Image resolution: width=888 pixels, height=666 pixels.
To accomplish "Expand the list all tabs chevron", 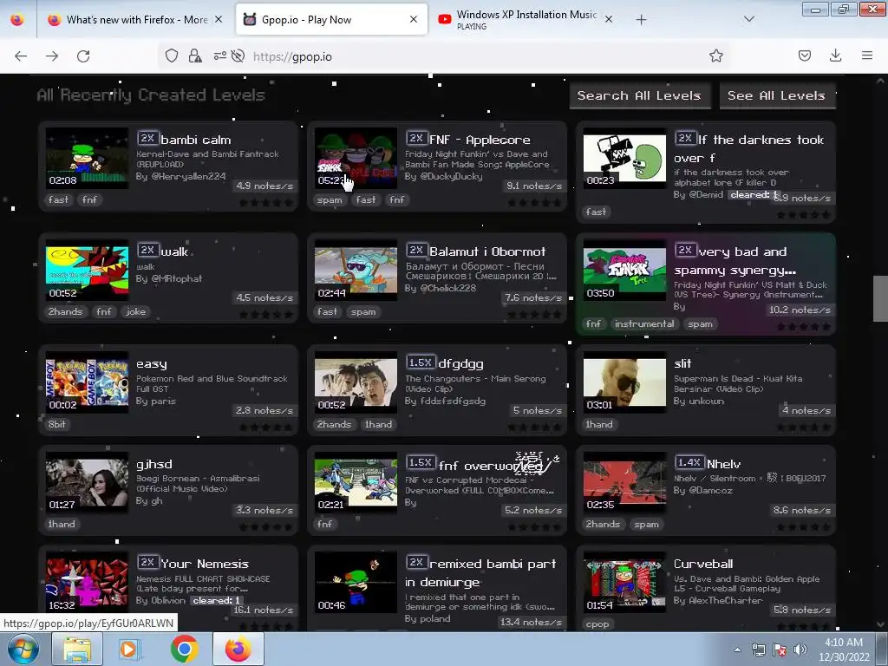I will point(748,19).
